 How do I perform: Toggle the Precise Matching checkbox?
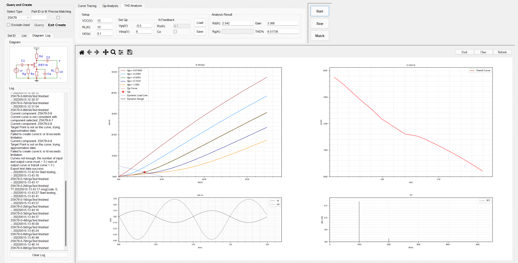(x=58, y=18)
